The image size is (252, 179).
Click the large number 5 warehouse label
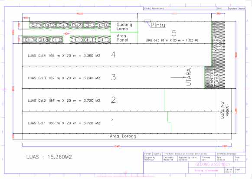pyautogui.click(x=174, y=33)
